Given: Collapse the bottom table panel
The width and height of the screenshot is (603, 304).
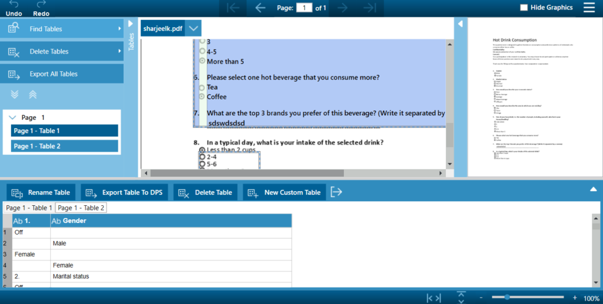Looking at the screenshot, I should (593, 189).
